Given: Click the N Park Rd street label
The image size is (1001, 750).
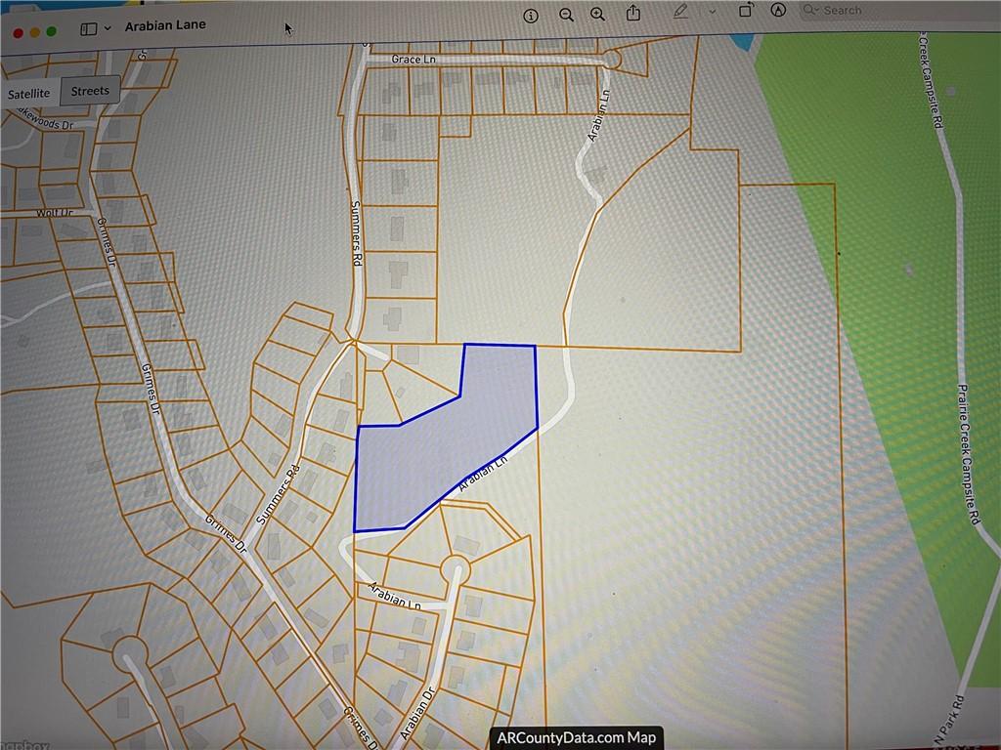Looking at the screenshot, I should point(947,722).
